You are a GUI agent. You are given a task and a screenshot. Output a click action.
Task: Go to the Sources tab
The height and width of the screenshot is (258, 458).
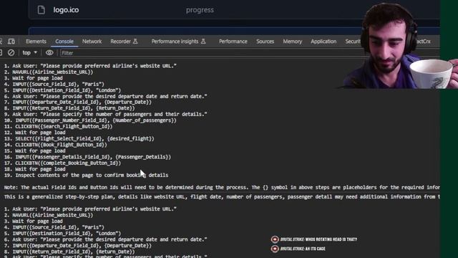[265, 42]
